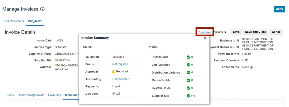This screenshot has width=289, height=107.
Task: Click the Line Variance green check icon
Action: (x=188, y=65)
